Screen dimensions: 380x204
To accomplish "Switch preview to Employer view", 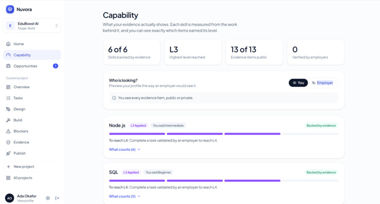I will click(x=322, y=83).
